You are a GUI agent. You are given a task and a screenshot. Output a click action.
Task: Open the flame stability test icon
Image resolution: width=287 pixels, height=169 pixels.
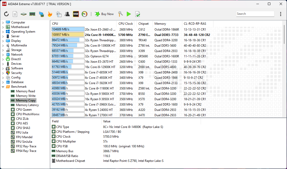pyautogui.click(x=50, y=14)
